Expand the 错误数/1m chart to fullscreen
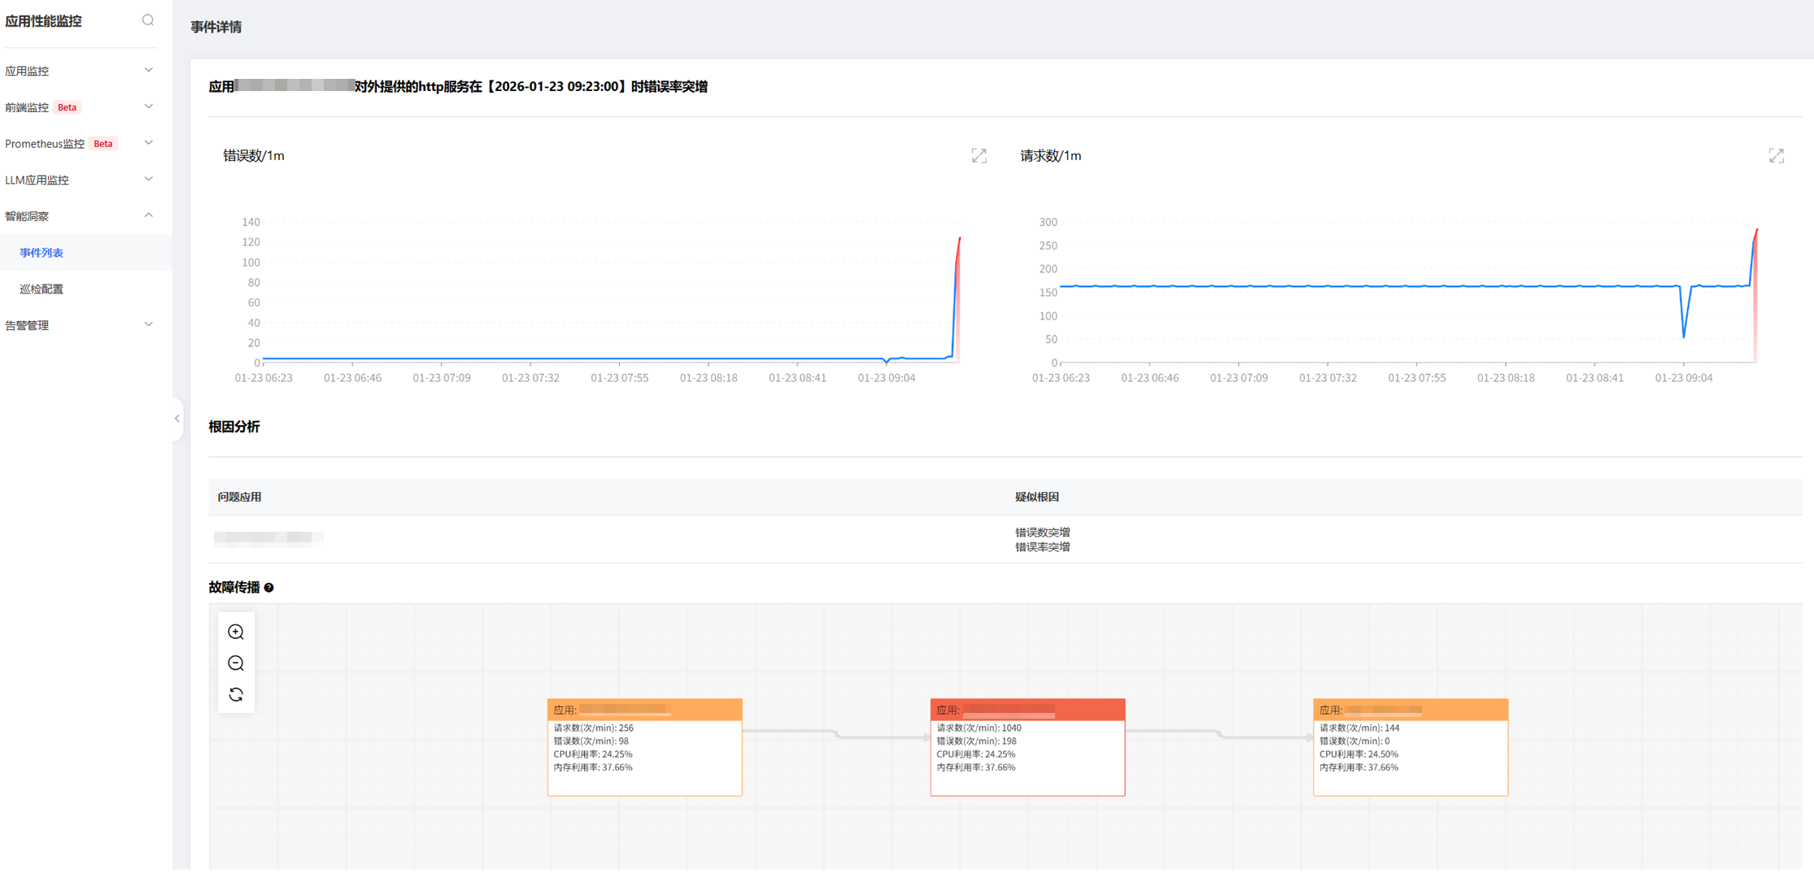This screenshot has height=878, width=1814. 979,155
